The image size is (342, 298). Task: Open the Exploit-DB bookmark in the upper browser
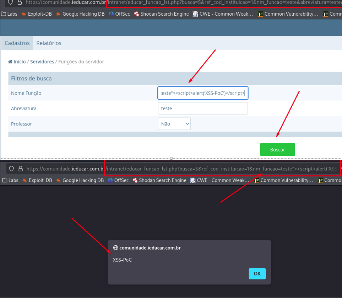[37, 14]
